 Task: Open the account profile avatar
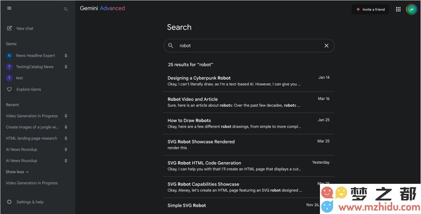[411, 9]
